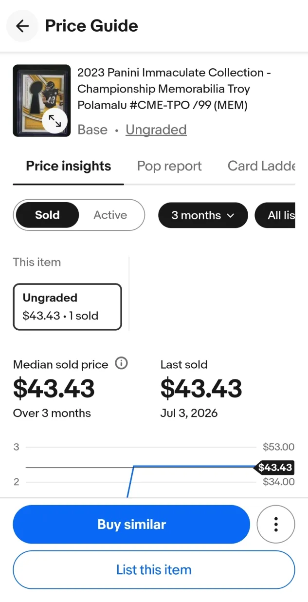
Task: Tap the card title text
Action: tap(174, 89)
